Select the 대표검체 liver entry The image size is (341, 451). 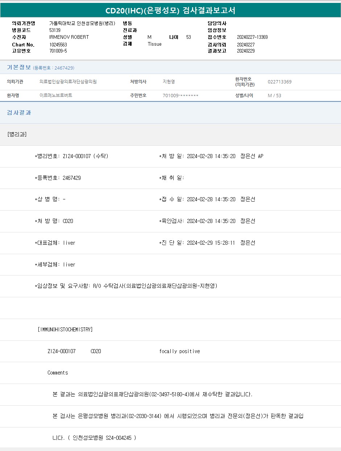coord(55,243)
